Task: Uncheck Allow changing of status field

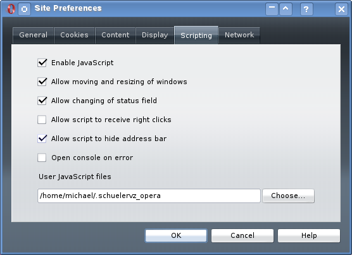Action: [x=42, y=101]
